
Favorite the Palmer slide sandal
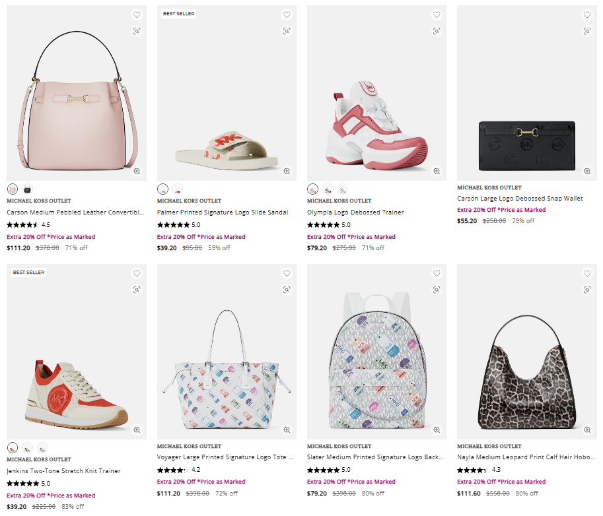pos(286,14)
